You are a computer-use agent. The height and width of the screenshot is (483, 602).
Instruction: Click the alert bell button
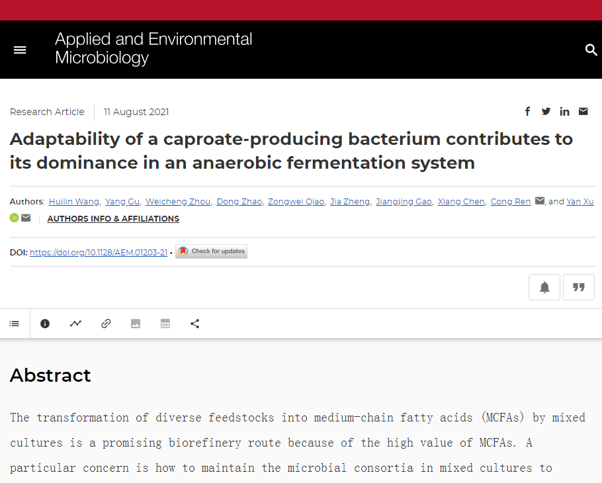(x=544, y=287)
